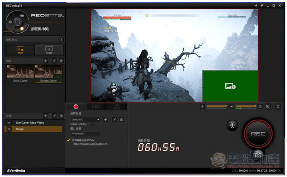Pin the RECentral window on top
The image size is (287, 177).
[256, 5]
